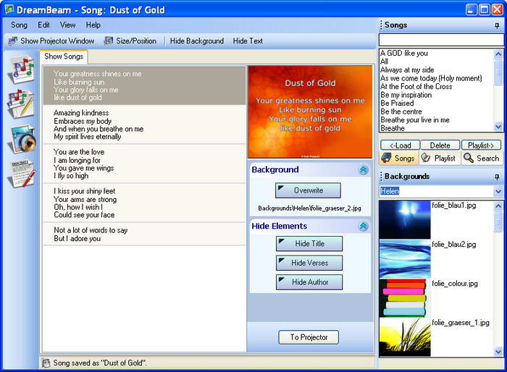Toggle the Hide Author button
Image resolution: width=507 pixels, height=372 pixels.
tap(309, 282)
